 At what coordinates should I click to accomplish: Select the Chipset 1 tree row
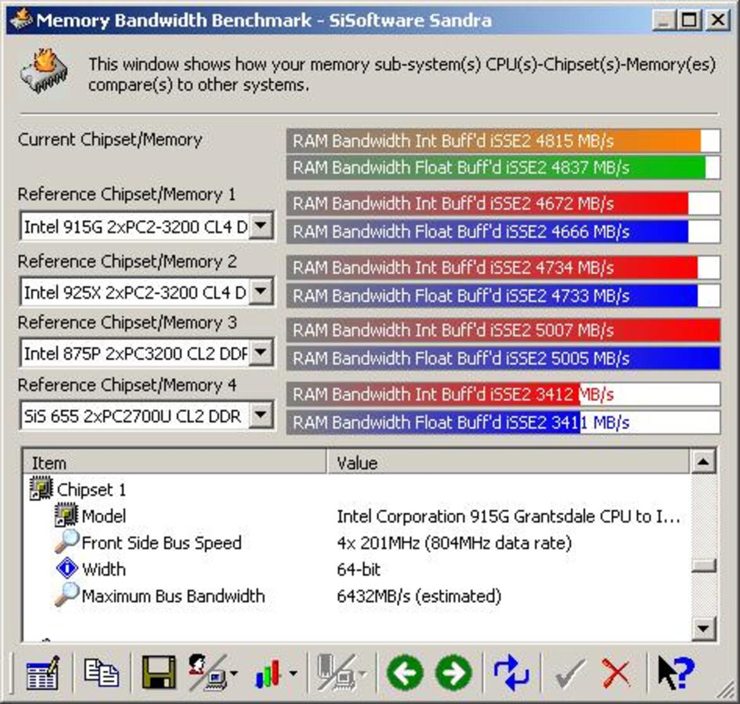point(92,490)
